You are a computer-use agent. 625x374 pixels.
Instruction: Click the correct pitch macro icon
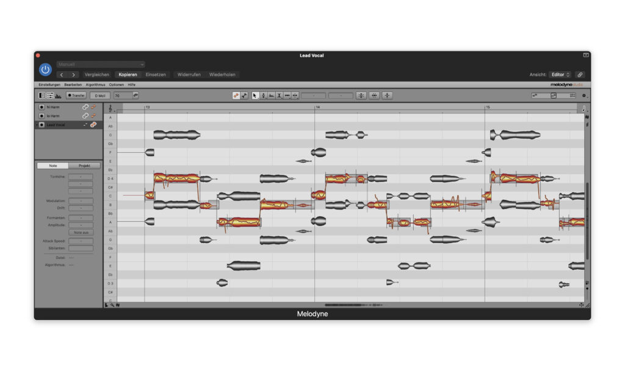pyautogui.click(x=361, y=96)
